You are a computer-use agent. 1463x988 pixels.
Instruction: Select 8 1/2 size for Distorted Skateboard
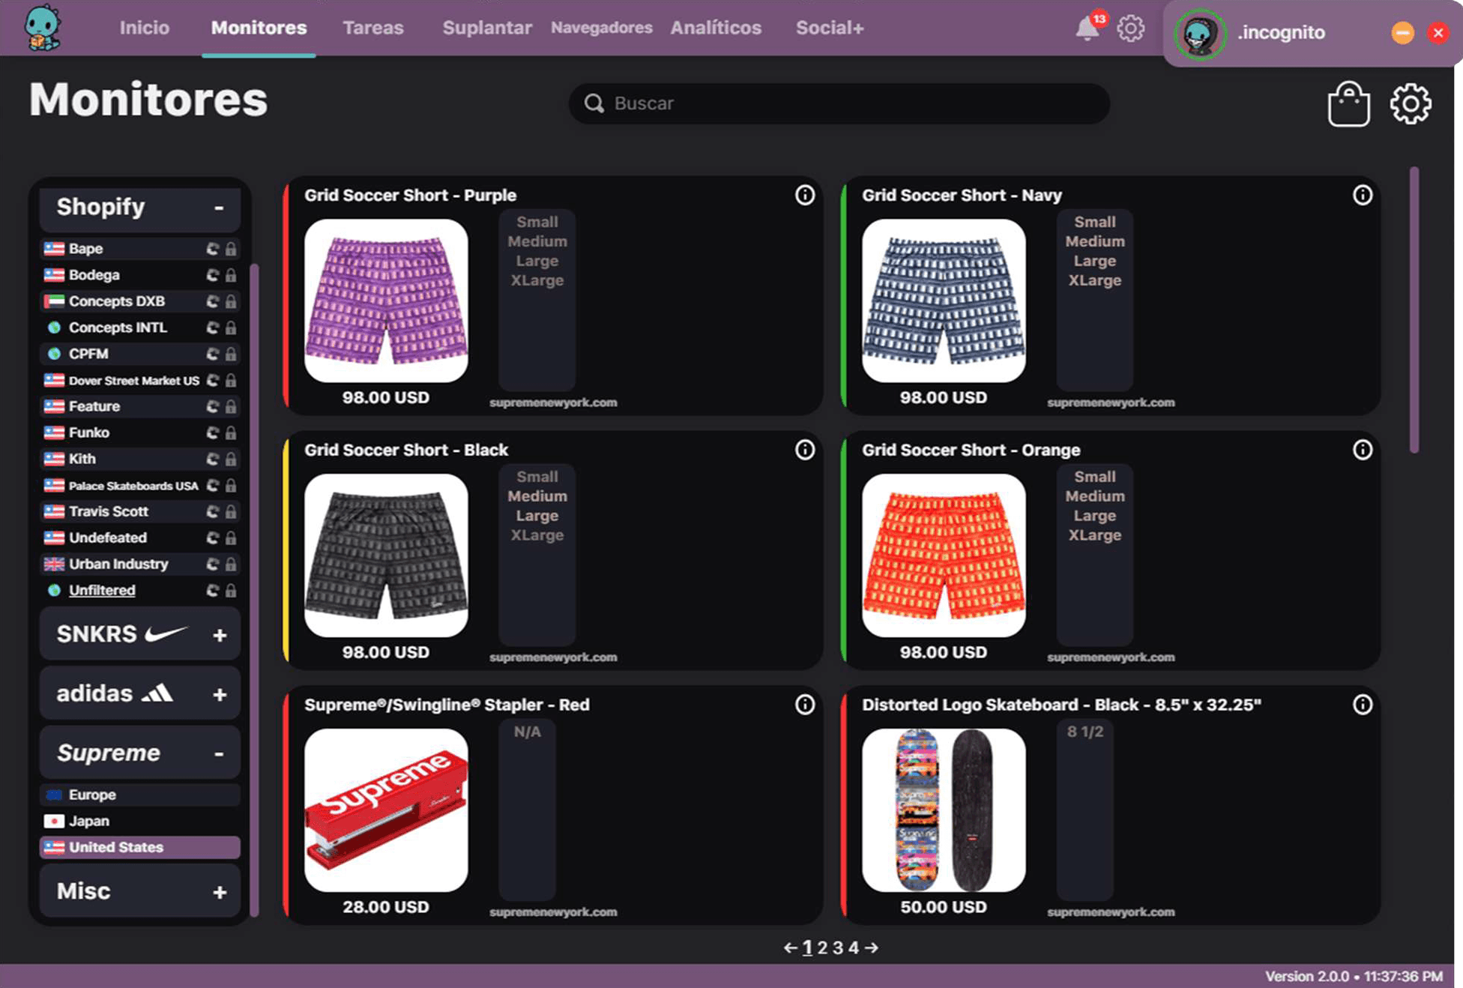[1085, 732]
